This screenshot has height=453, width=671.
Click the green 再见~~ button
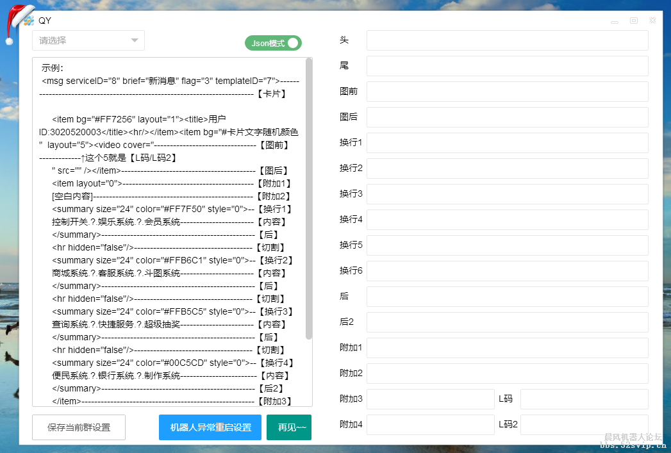[x=288, y=427]
